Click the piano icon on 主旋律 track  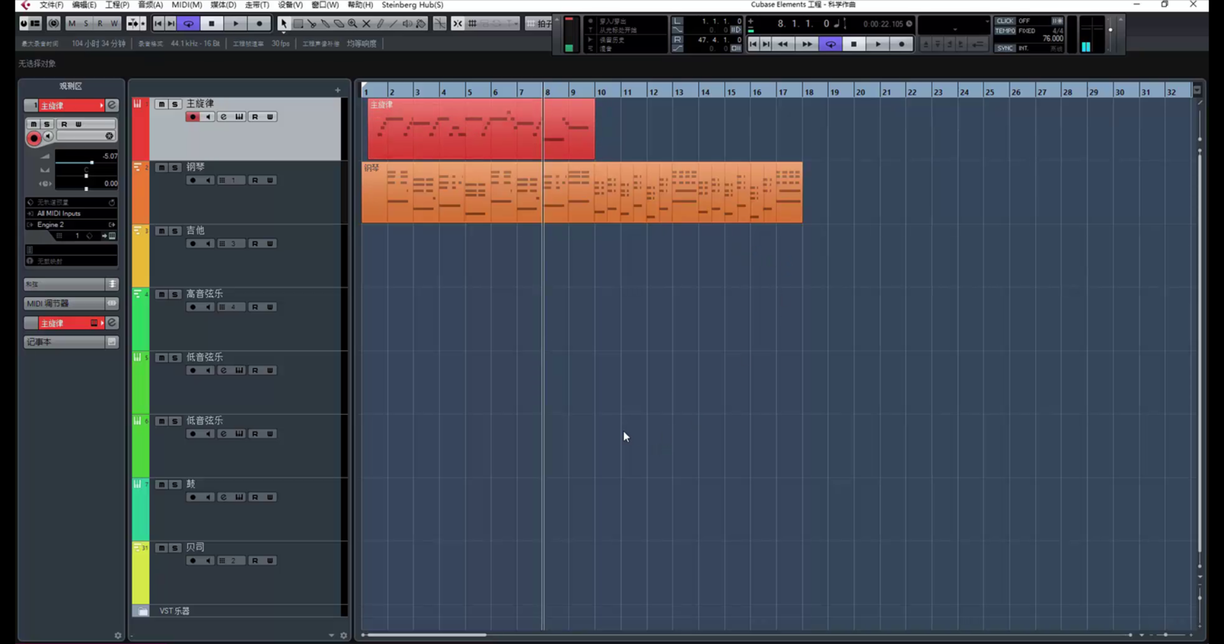(x=239, y=117)
